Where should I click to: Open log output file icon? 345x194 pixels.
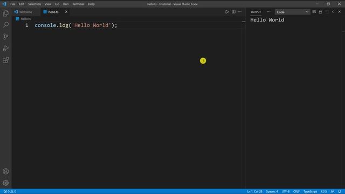tap(327, 12)
